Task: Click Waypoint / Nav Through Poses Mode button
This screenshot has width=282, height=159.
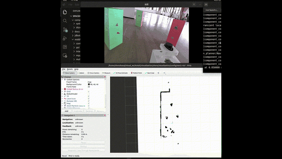Action: coord(83,151)
